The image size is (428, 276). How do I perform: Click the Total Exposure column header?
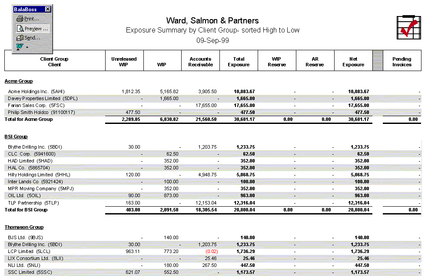pos(239,62)
